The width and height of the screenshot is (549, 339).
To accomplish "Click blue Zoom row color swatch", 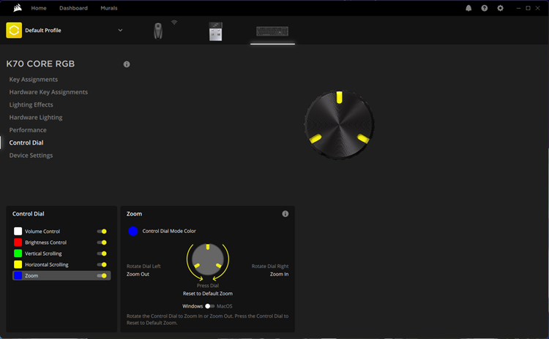I will 18,275.
